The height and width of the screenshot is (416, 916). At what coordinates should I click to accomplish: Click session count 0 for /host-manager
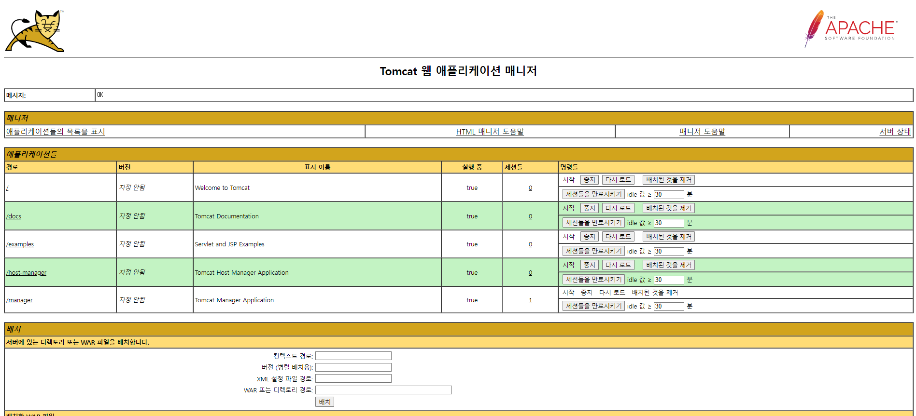point(530,273)
